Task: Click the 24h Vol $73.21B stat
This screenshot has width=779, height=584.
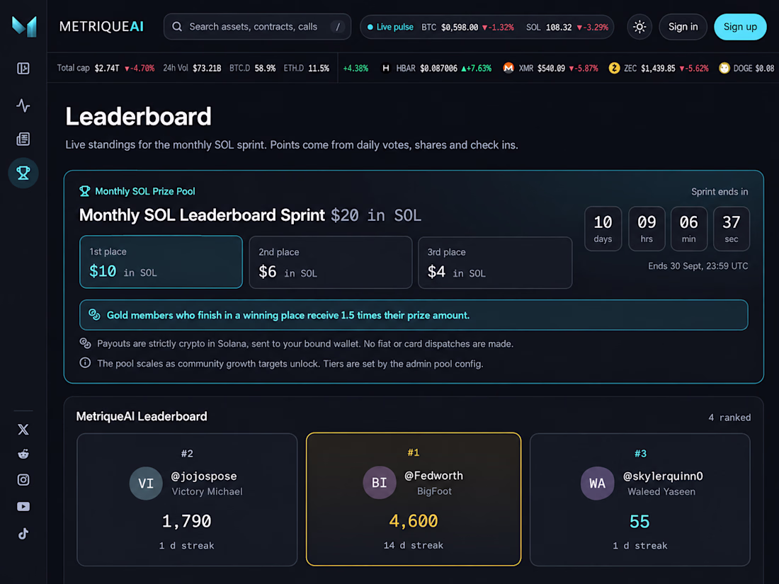Action: pyautogui.click(x=192, y=68)
